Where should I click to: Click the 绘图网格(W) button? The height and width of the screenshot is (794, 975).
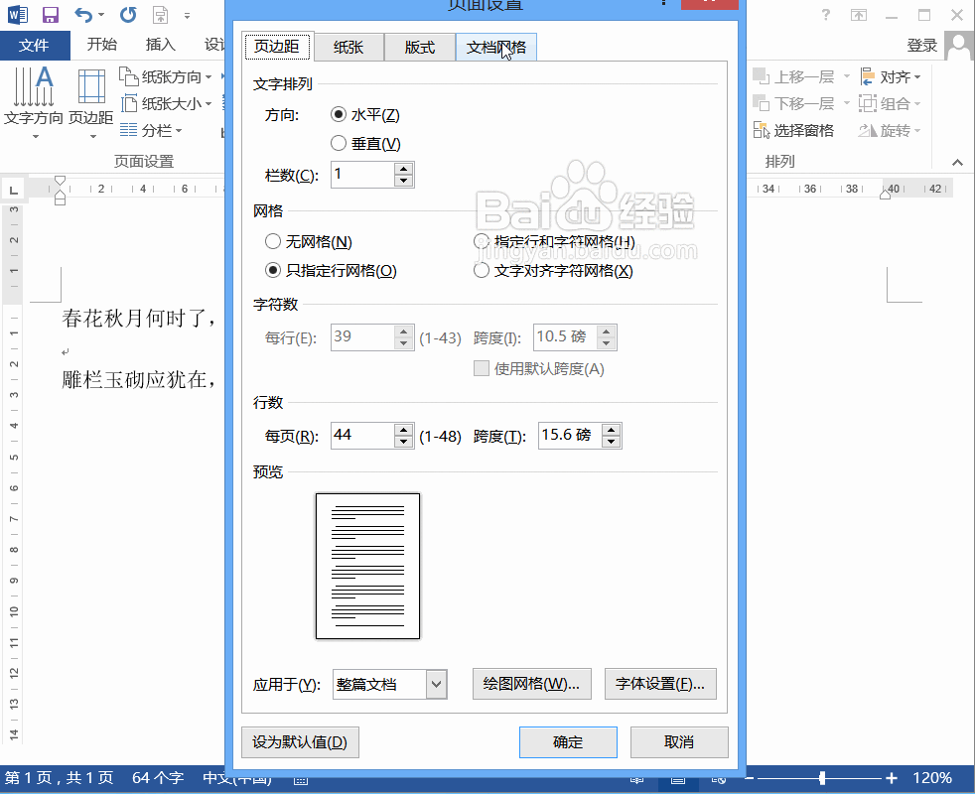[x=532, y=684]
